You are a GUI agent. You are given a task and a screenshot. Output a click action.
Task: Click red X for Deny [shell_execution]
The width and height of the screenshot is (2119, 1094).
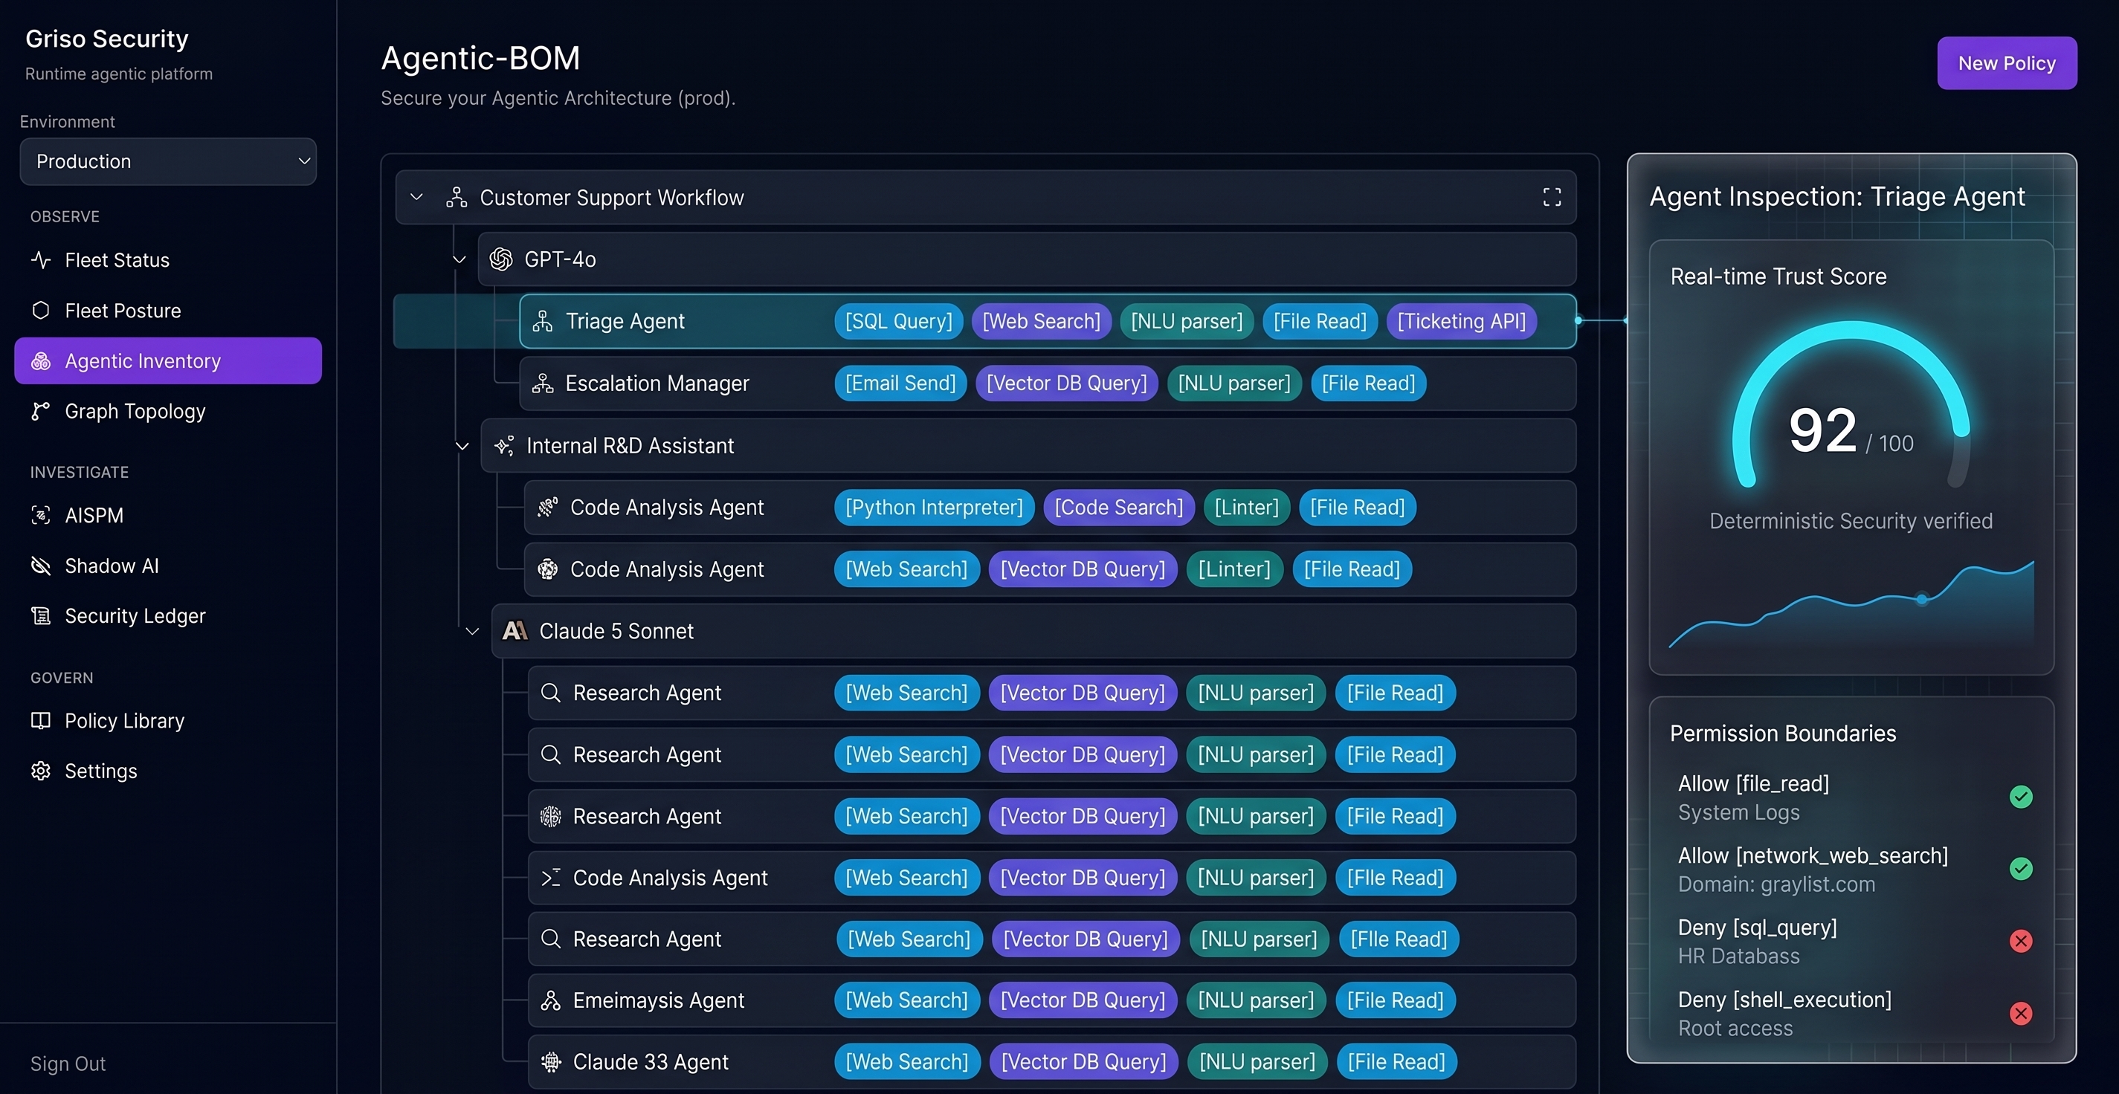[2020, 1012]
